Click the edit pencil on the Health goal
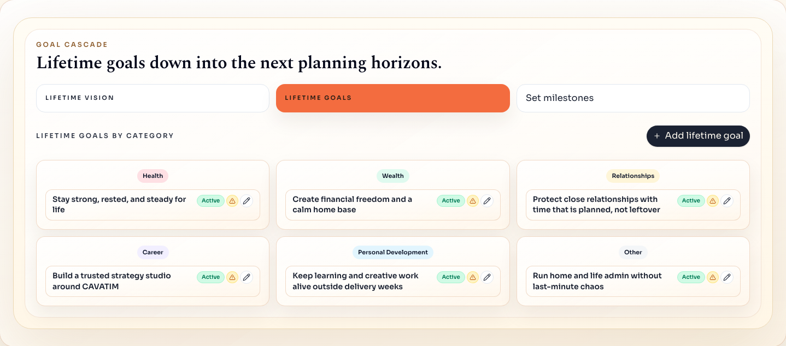The height and width of the screenshot is (346, 786). coord(247,201)
